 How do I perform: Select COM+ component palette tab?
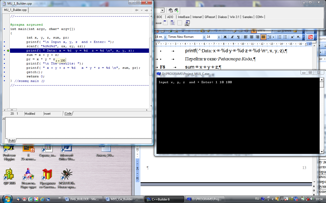pos(260,17)
